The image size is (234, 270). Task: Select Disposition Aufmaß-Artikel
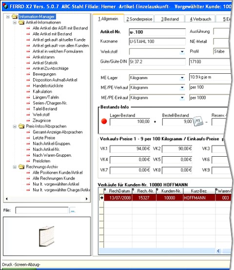(55, 80)
